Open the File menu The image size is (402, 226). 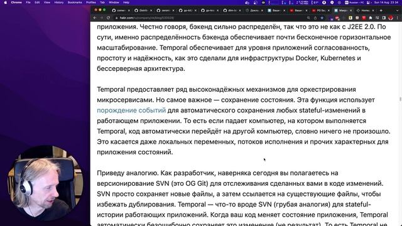28,3
